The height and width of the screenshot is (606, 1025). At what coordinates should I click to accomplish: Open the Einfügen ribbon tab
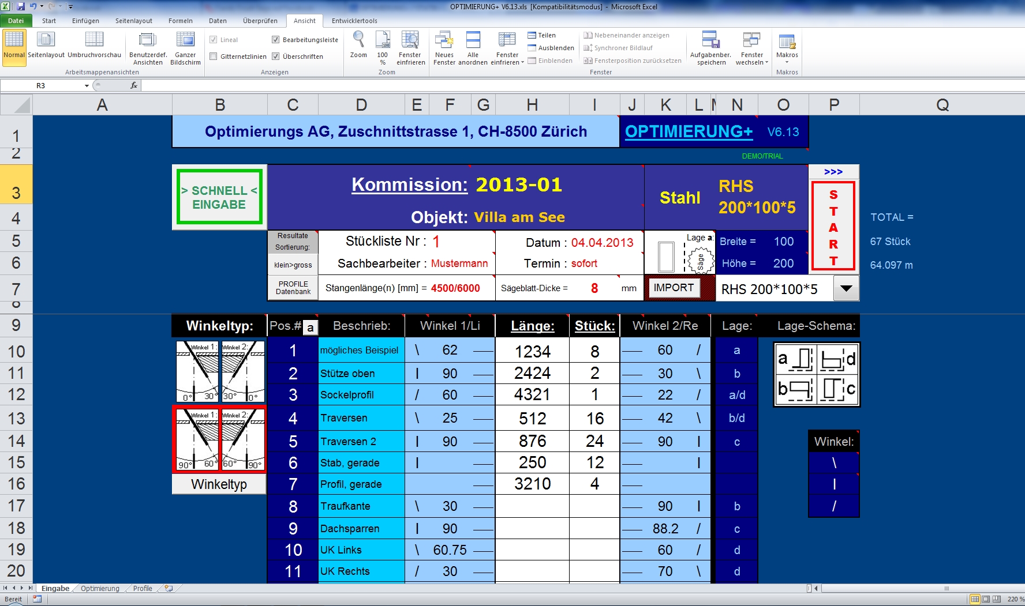(x=85, y=21)
